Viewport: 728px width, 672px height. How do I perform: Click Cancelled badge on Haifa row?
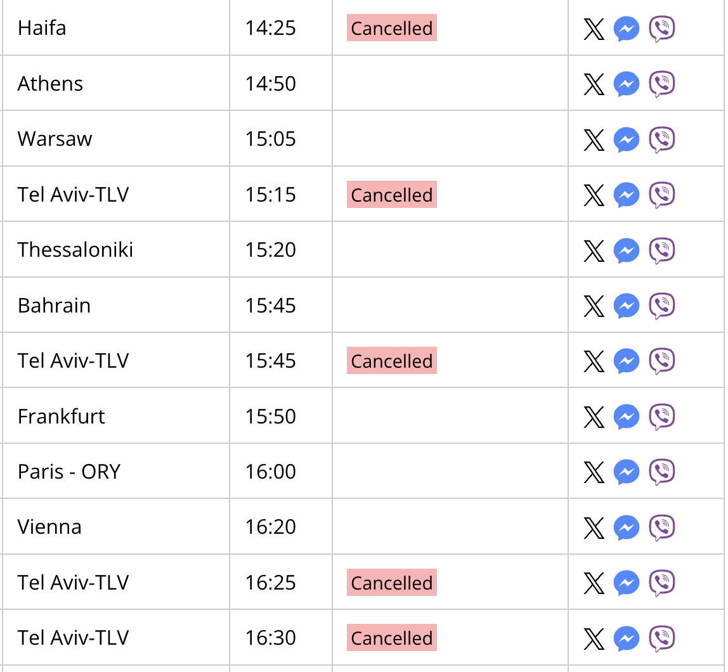click(391, 28)
